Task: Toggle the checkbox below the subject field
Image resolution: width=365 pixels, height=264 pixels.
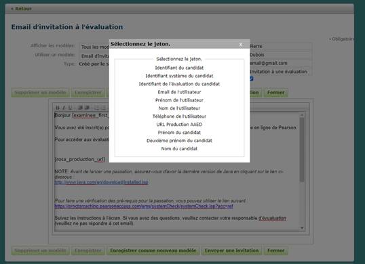Action: coord(252,79)
